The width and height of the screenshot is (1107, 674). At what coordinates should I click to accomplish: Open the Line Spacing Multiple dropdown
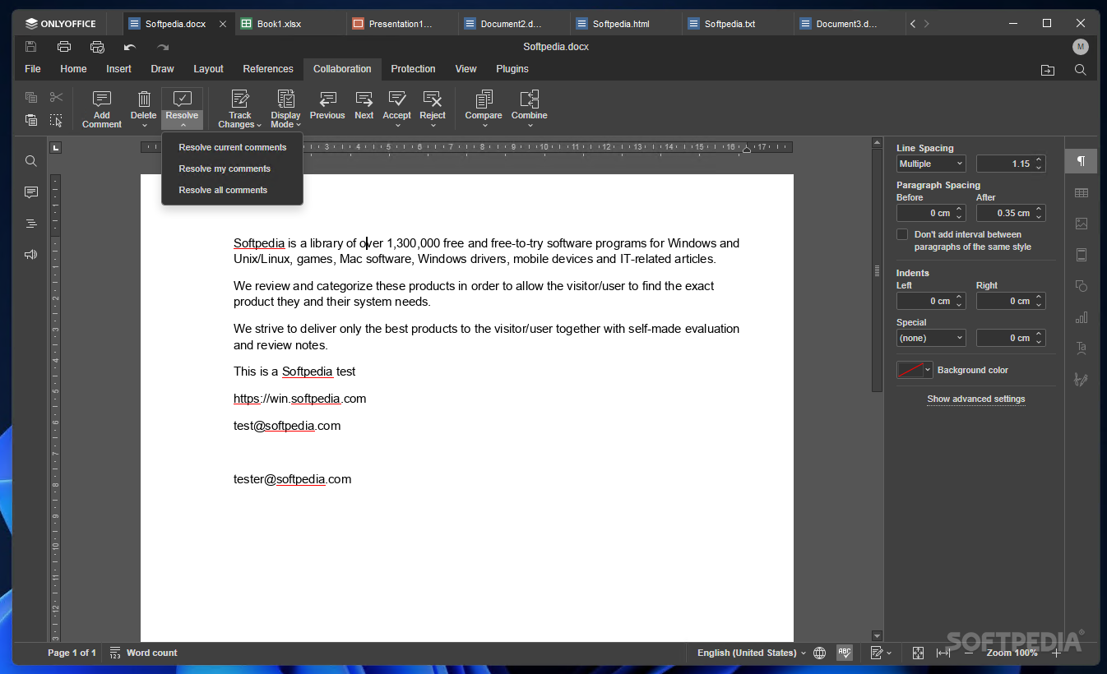931,164
